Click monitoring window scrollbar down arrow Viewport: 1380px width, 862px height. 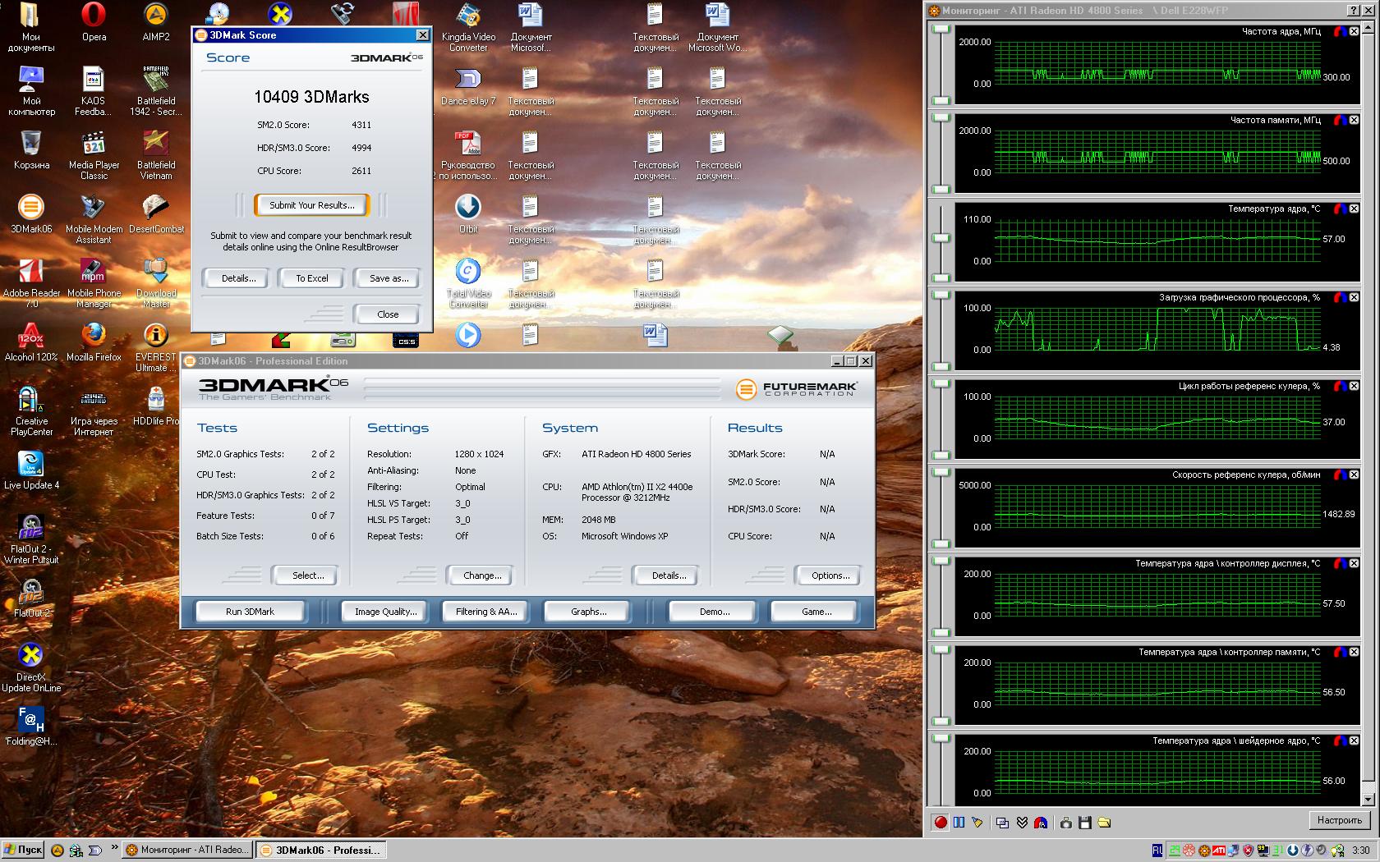[x=1368, y=800]
